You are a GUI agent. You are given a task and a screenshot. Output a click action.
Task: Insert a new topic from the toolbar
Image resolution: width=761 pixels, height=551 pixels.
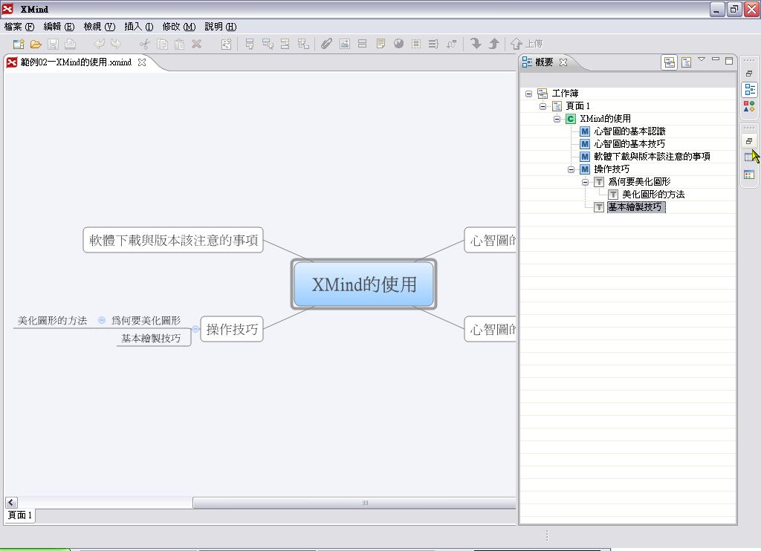[250, 44]
